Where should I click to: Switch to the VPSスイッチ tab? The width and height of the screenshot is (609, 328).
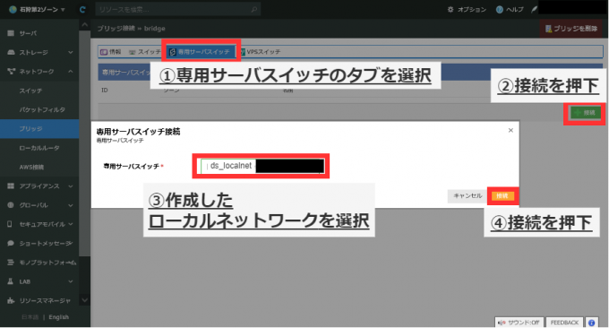coord(260,52)
